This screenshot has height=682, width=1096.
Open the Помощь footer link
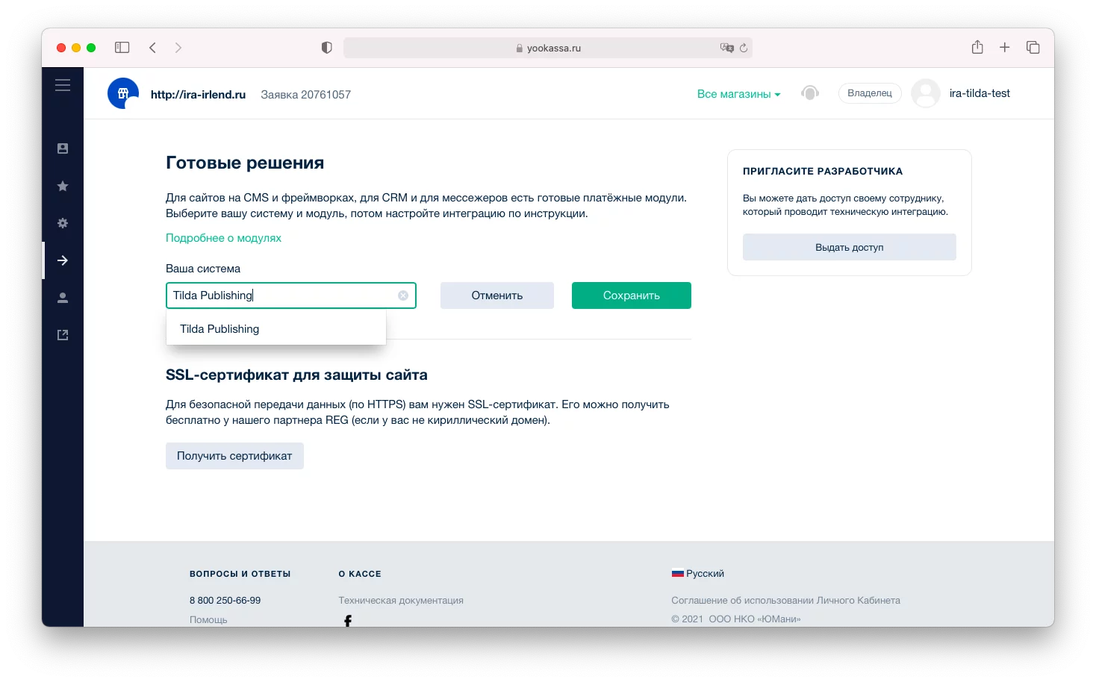[208, 619]
